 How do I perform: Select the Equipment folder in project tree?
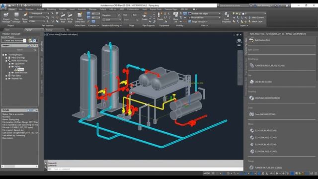point(19,64)
